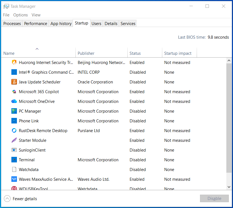Select the Huorong Internet Security Tr... name
The image size is (233, 208).
click(46, 63)
